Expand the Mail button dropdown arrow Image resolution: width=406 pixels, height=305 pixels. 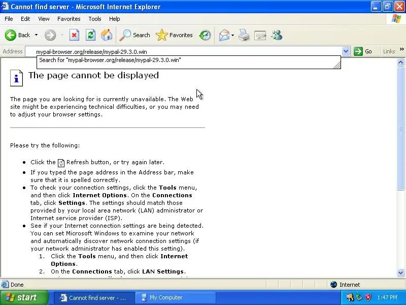232,35
